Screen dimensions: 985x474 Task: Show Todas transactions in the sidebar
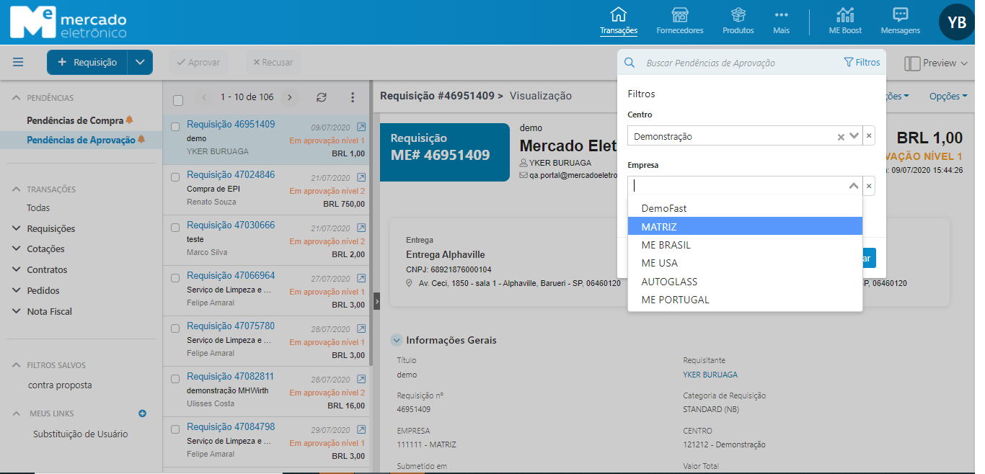(38, 208)
